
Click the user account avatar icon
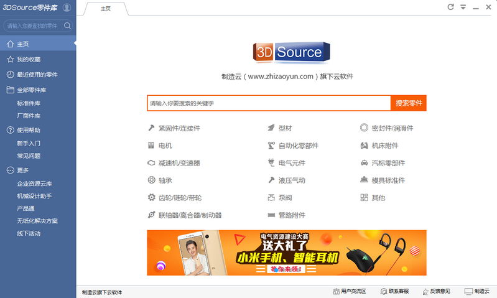[x=67, y=7]
